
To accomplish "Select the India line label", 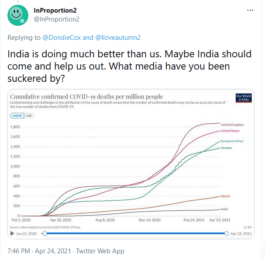I will coord(224,209).
